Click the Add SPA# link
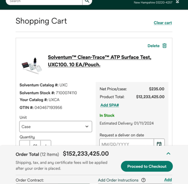 110,105
